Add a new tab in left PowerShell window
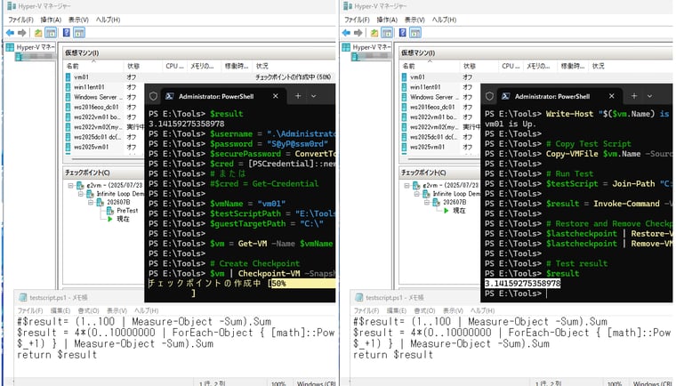The height and width of the screenshot is (386, 676). pyautogui.click(x=298, y=96)
